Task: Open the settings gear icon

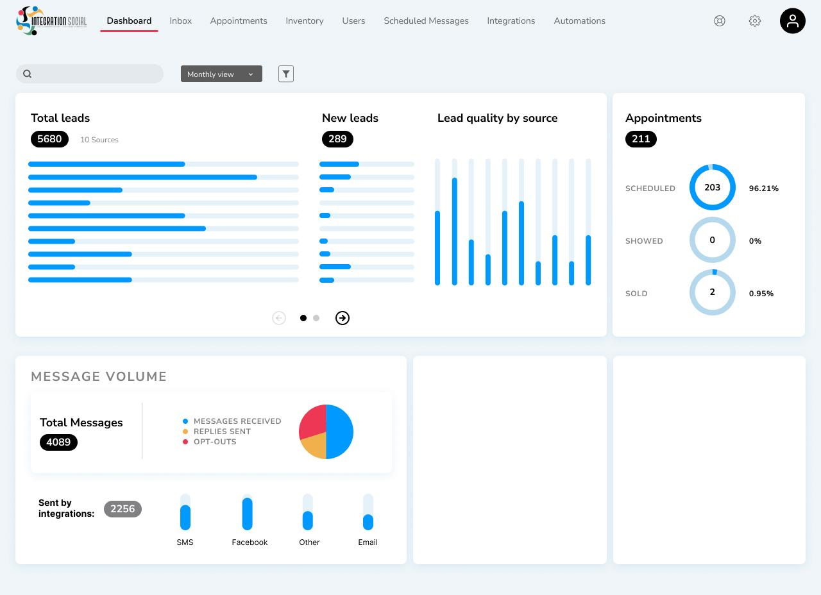Action: [x=755, y=21]
